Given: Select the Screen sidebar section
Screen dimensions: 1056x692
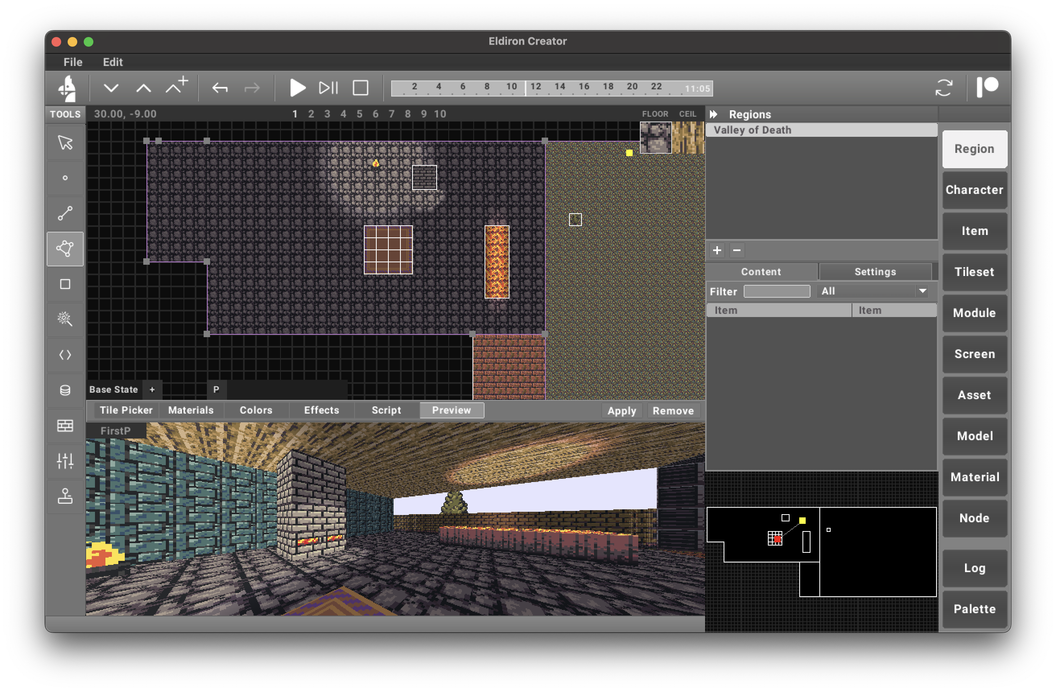Looking at the screenshot, I should pos(974,354).
